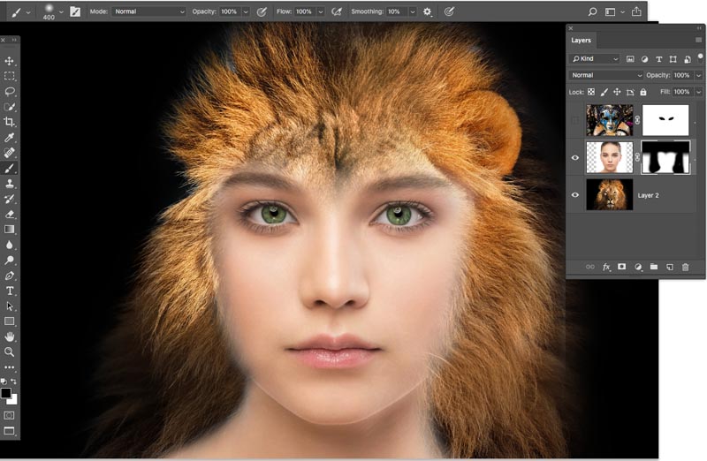Image resolution: width=707 pixels, height=461 pixels.
Task: Switch to the Layers panel tab
Action: [581, 41]
